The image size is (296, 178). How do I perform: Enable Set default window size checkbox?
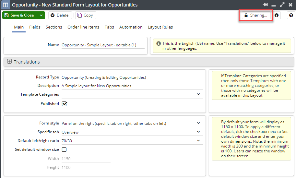tap(64, 149)
